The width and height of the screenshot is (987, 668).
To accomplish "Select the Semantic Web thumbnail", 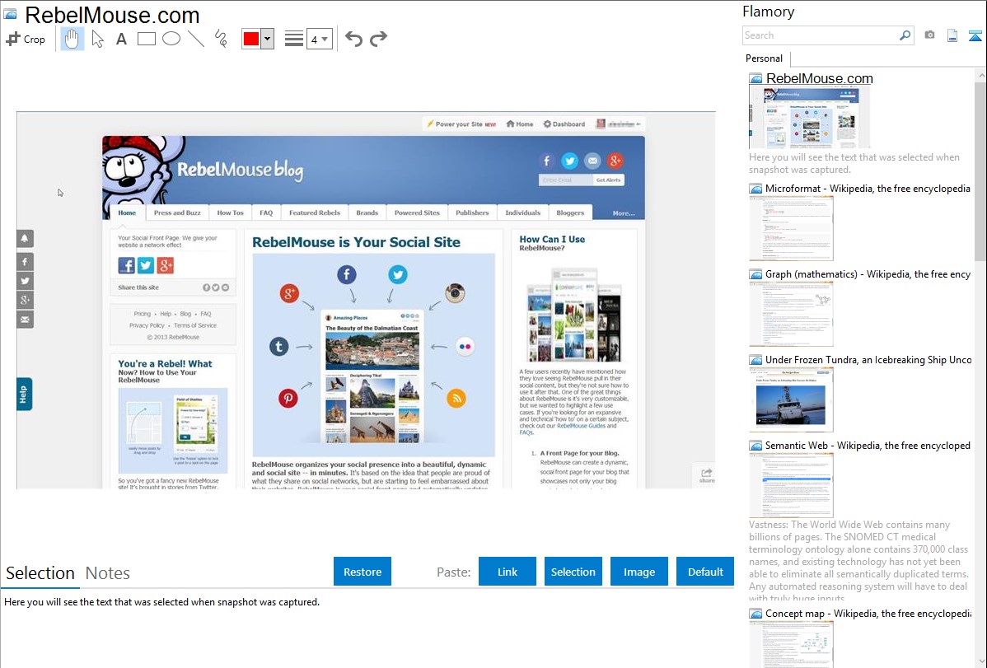I will [791, 485].
